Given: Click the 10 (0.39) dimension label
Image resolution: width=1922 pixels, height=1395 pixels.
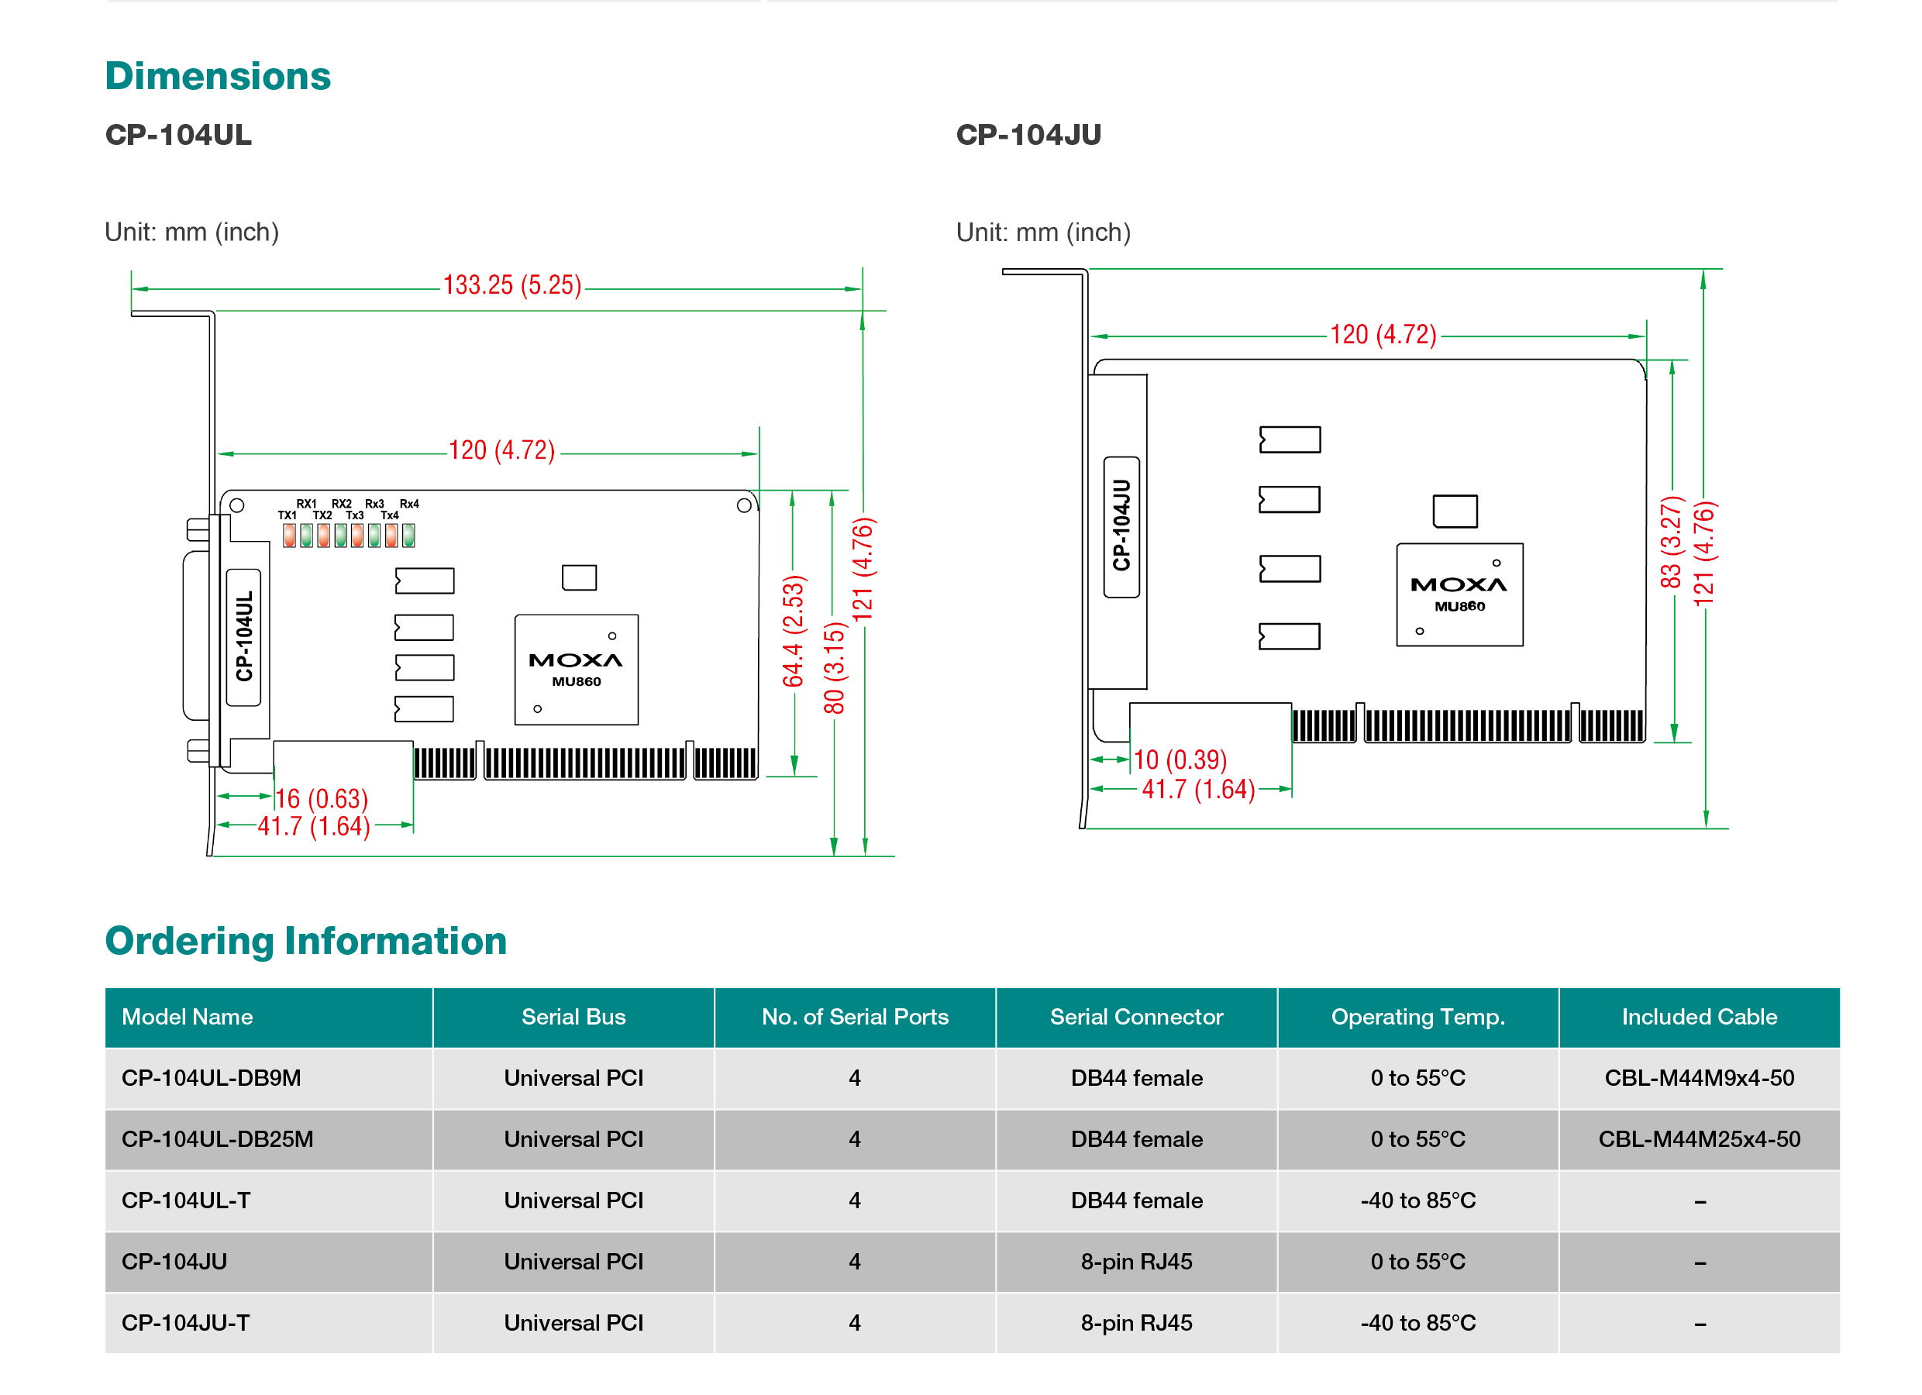Looking at the screenshot, I should [1180, 759].
